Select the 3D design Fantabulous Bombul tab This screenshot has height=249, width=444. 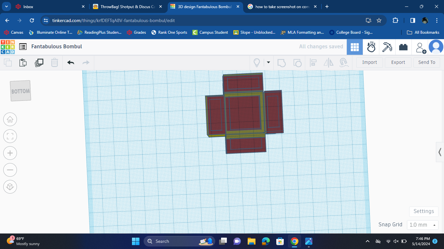[205, 6]
